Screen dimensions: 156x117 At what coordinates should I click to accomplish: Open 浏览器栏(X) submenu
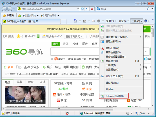[x=121, y=69]
